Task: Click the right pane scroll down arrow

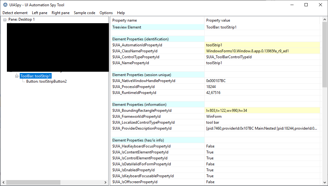Action: point(325,182)
